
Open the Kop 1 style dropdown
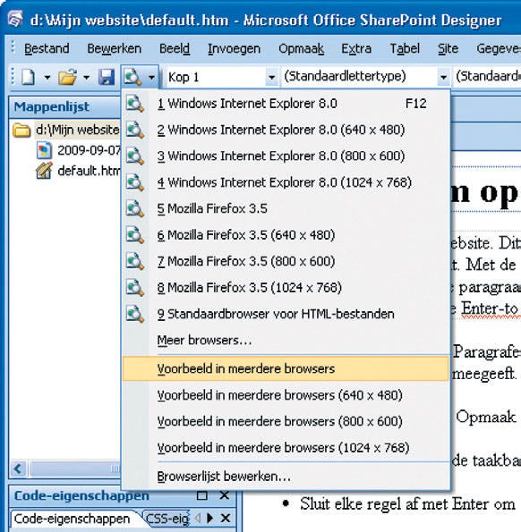coord(272,78)
